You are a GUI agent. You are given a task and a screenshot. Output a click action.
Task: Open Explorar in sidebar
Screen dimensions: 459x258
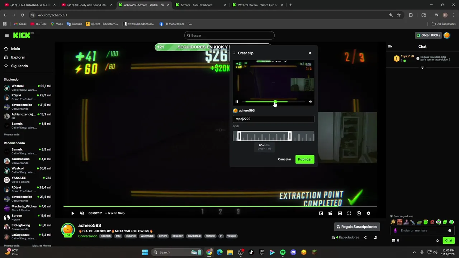point(18,57)
